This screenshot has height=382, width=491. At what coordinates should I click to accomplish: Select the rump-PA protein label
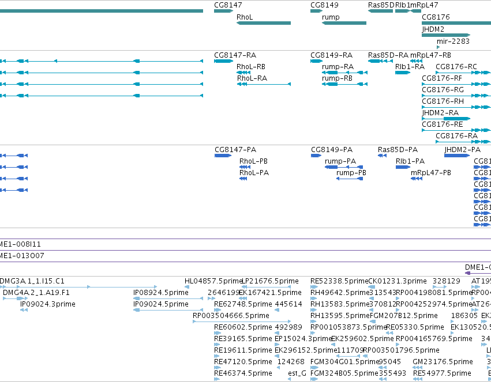[x=340, y=161]
